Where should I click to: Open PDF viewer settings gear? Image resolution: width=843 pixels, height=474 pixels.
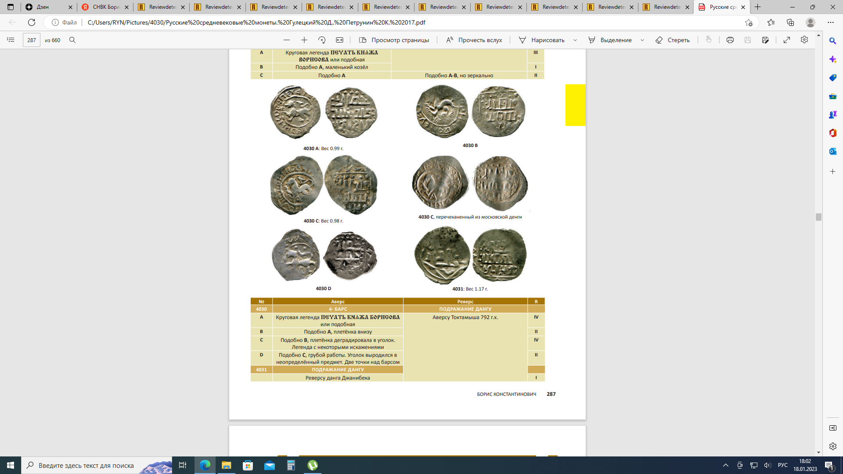804,40
